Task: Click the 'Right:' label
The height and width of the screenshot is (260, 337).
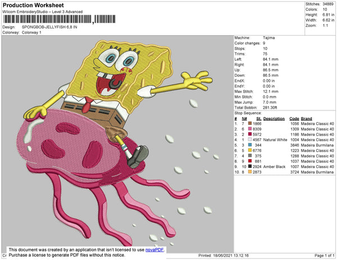Action: (x=239, y=64)
